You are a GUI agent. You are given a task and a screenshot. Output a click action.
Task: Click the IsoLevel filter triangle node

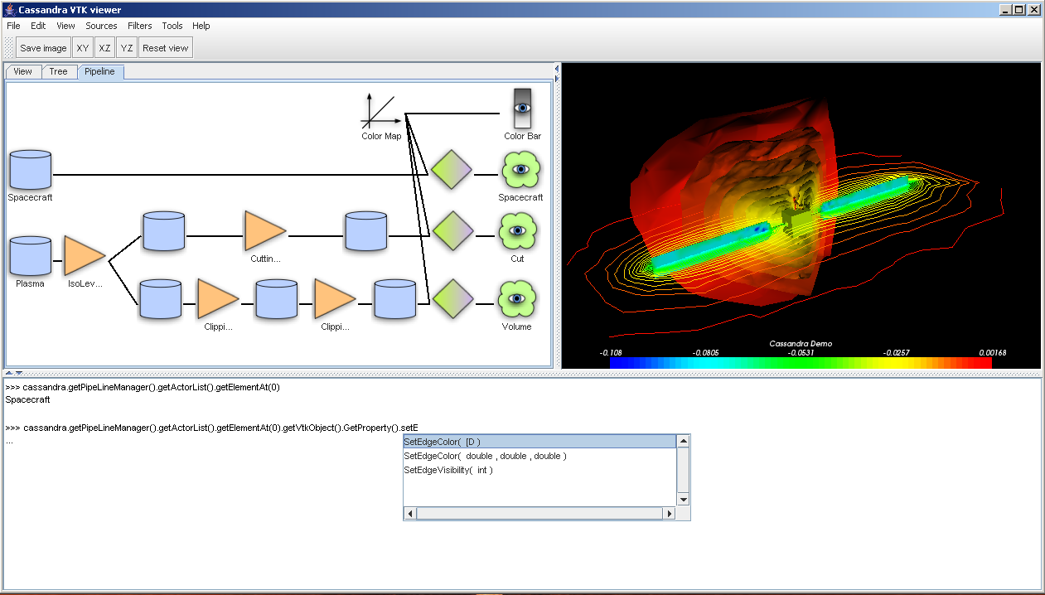85,256
